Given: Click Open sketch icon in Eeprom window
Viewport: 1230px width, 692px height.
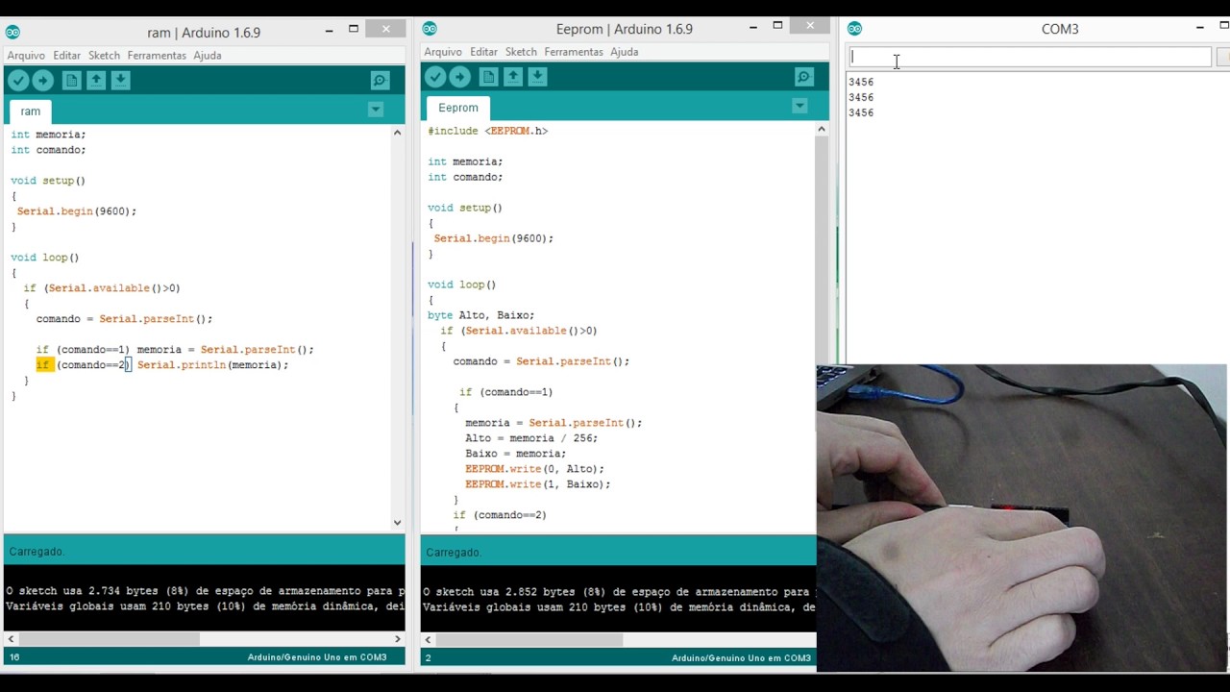Looking at the screenshot, I should point(513,77).
